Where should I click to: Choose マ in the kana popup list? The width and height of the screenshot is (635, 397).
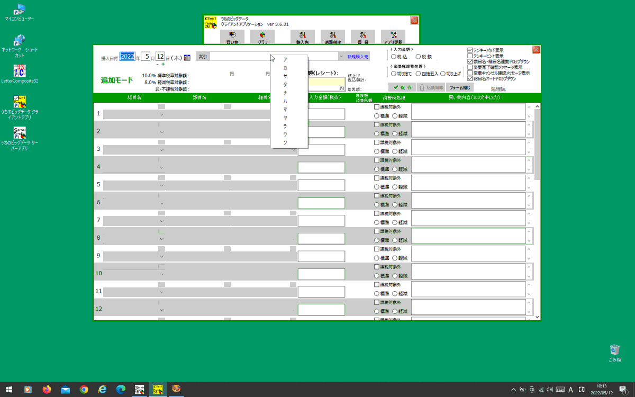coord(285,110)
